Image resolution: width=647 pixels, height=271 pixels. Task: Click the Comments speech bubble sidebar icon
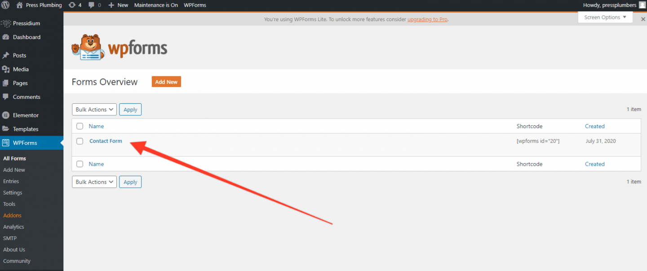[x=6, y=97]
